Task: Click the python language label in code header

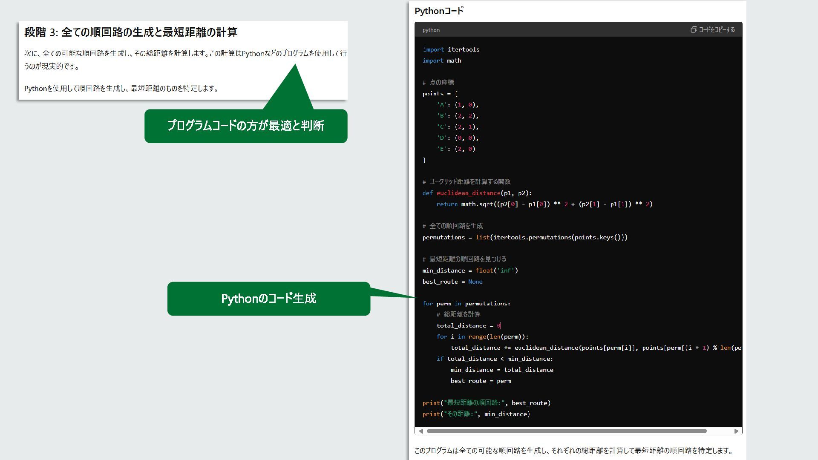Action: click(431, 30)
